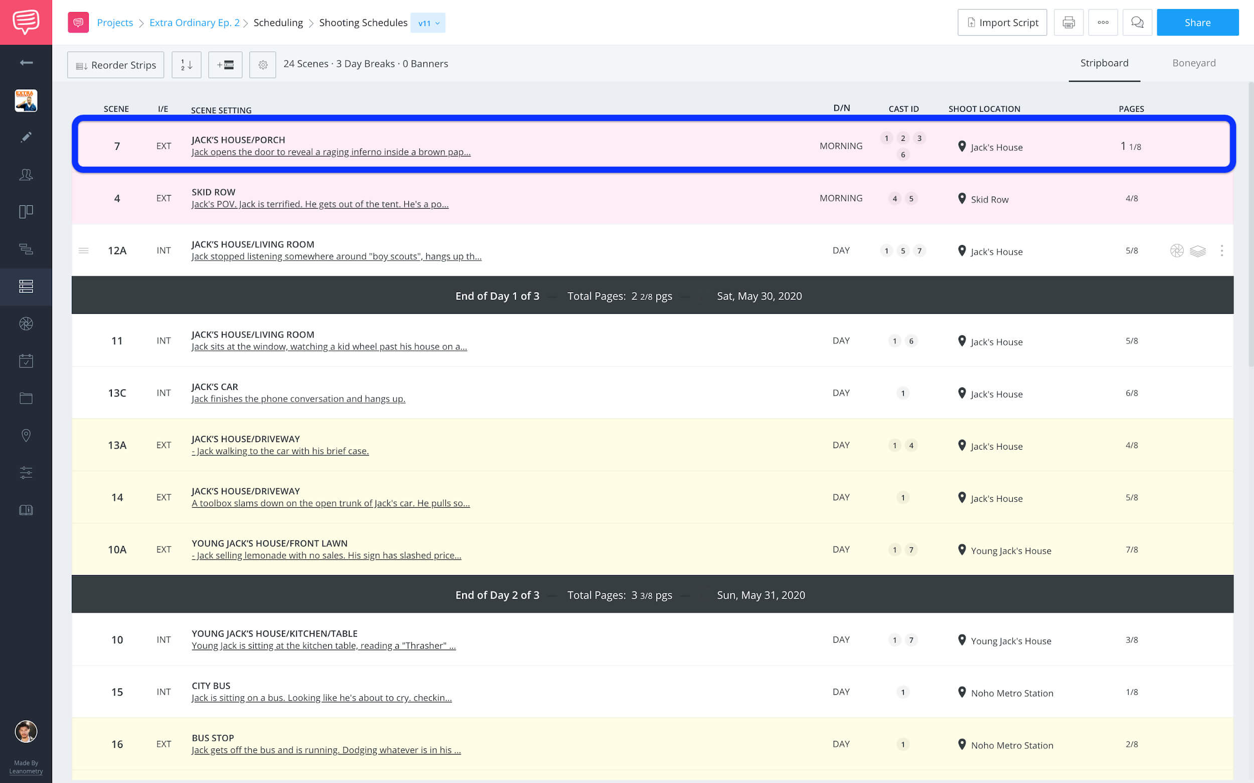
Task: Open the StudioBinder logo home
Action: pyautogui.click(x=26, y=22)
